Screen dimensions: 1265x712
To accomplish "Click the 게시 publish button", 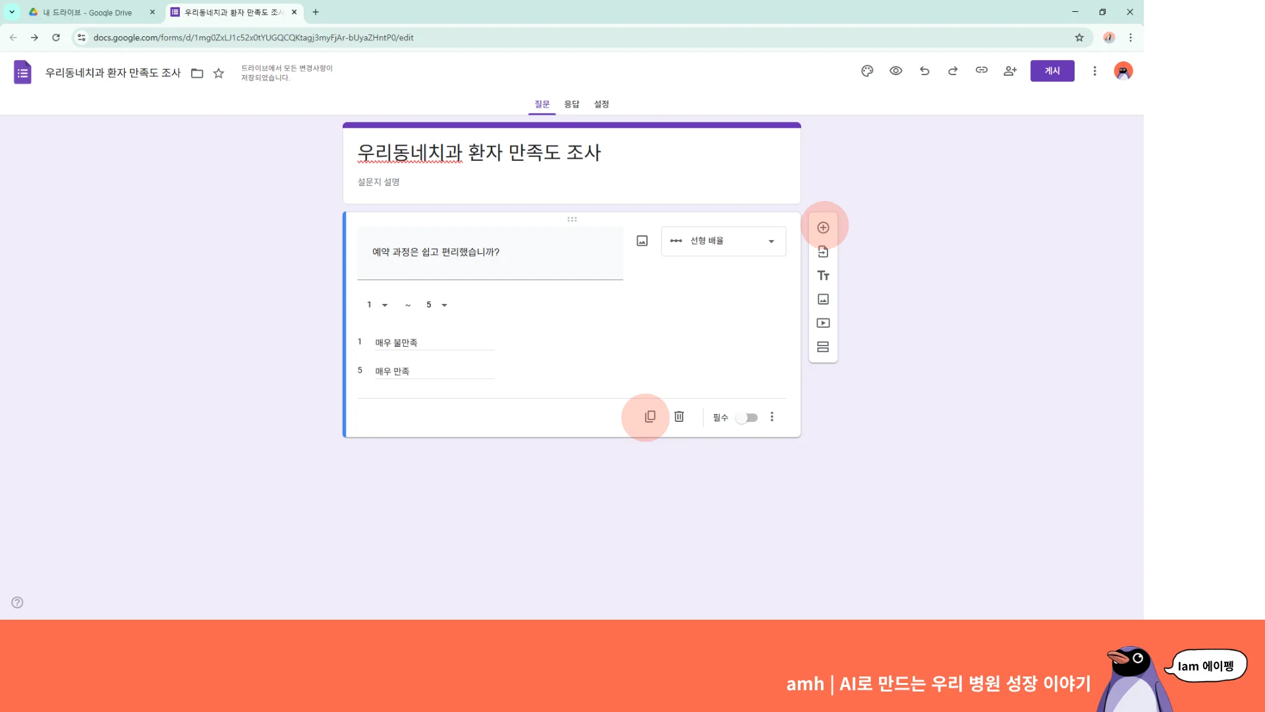I will coord(1052,71).
